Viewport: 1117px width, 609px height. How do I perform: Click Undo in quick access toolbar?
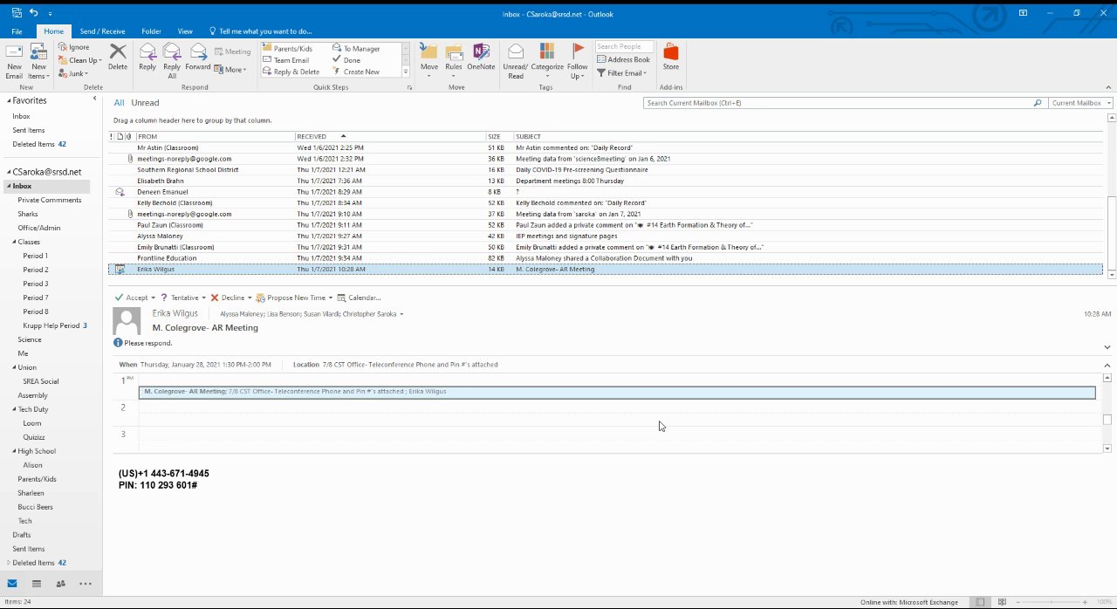pyautogui.click(x=33, y=13)
